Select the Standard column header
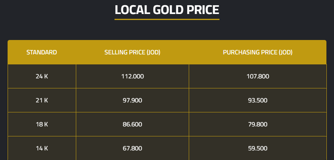The width and height of the screenshot is (334, 160). click(x=42, y=52)
